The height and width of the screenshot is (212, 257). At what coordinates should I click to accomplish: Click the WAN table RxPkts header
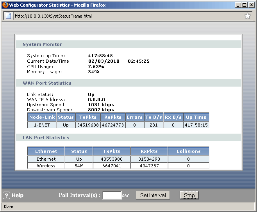(x=113, y=117)
